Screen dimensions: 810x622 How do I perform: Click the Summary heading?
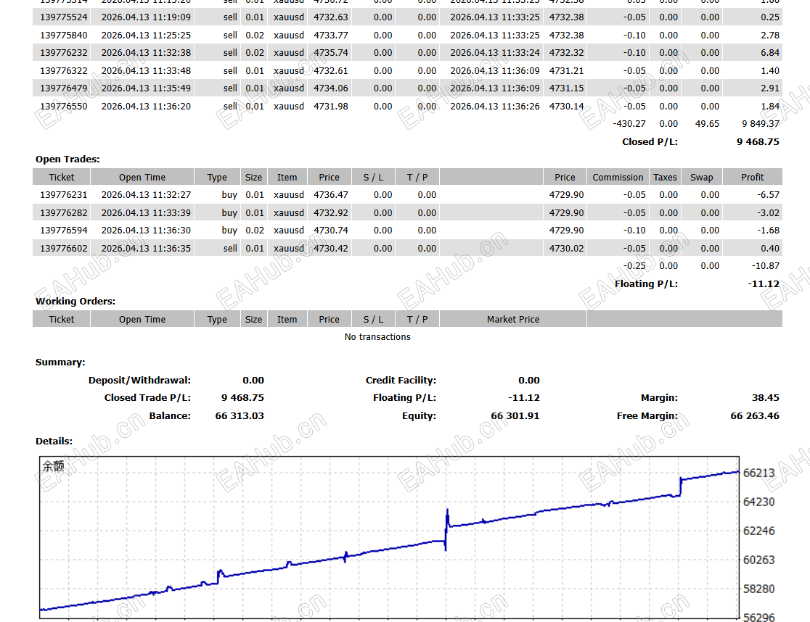pos(60,362)
